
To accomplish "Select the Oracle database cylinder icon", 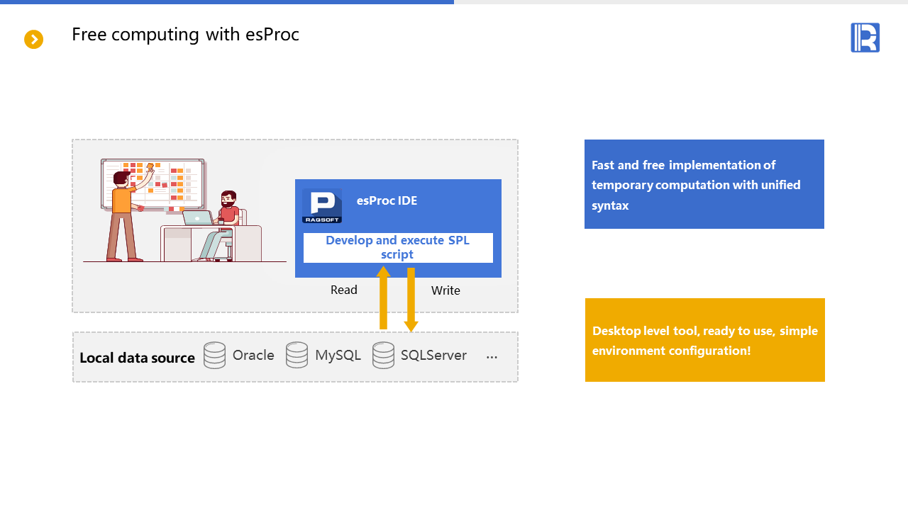I will point(214,356).
